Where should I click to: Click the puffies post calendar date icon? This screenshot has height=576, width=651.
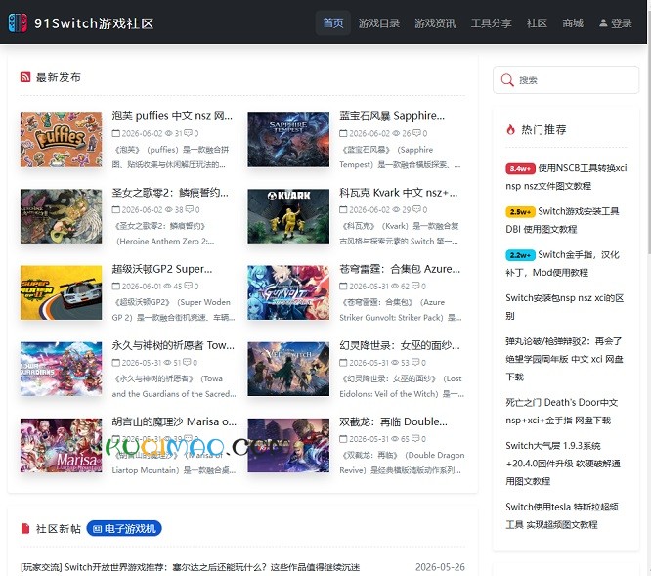point(116,133)
